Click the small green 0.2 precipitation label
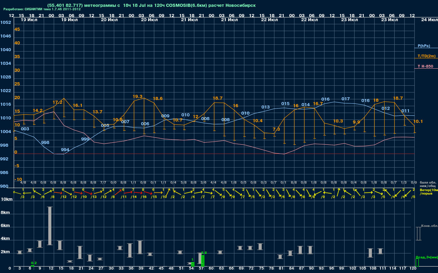 click(x=34, y=263)
